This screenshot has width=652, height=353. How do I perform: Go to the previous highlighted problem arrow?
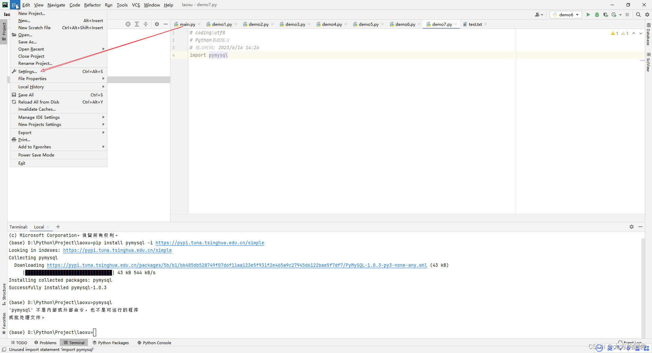tap(634, 33)
